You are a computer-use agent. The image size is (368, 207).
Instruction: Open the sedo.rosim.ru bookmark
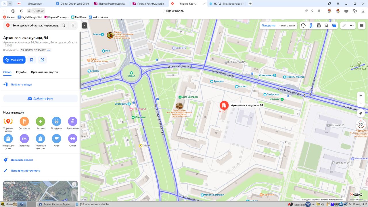(98, 17)
